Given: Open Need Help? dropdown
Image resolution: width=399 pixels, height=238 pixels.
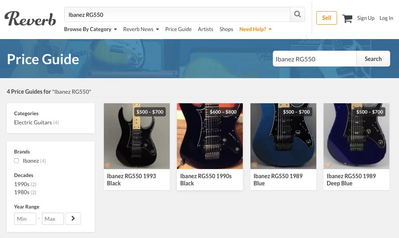Looking at the screenshot, I should pyautogui.click(x=256, y=29).
